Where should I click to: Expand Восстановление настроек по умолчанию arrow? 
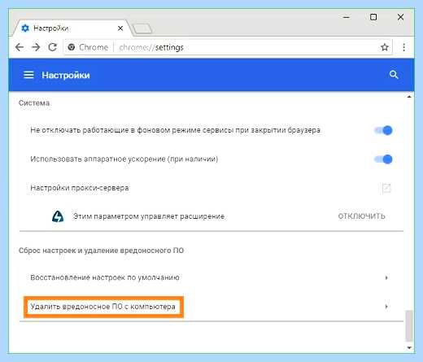tap(386, 277)
